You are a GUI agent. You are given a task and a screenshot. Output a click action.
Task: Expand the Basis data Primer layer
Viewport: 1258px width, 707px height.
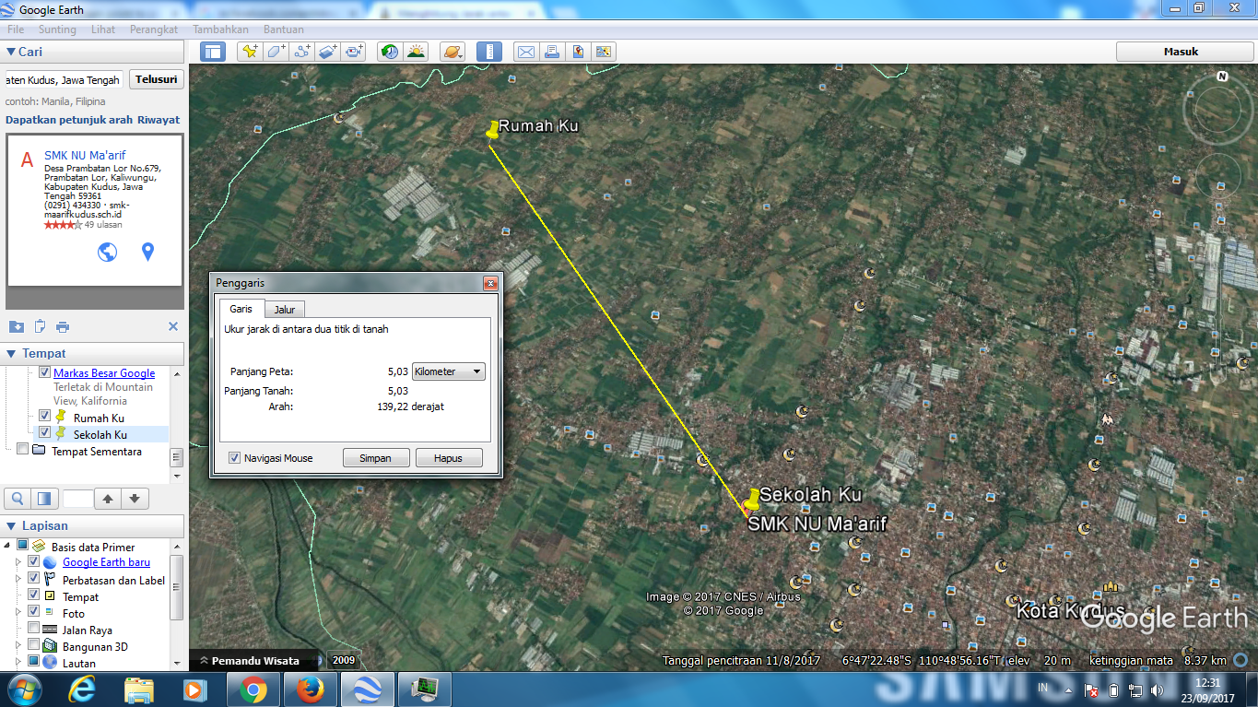click(8, 547)
